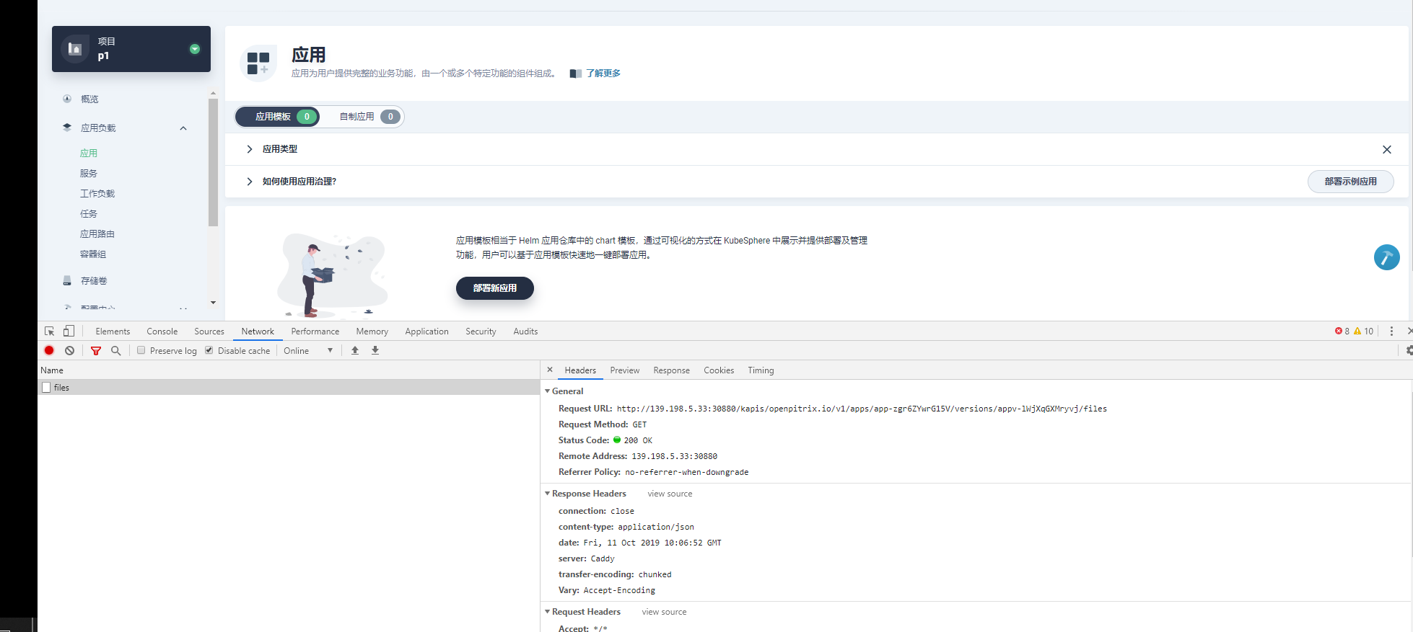Close the tips panel with X

point(1386,149)
